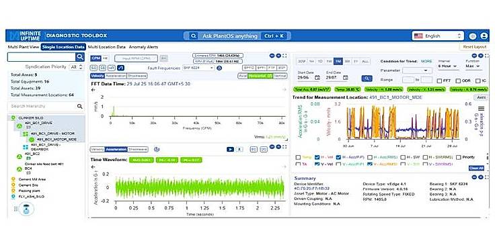This screenshot has height=247, width=495.
Task: Enable the IC checkbox
Action: tap(478, 81)
